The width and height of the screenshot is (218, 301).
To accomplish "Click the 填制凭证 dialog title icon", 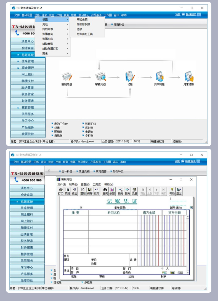I will [x=59, y=179].
